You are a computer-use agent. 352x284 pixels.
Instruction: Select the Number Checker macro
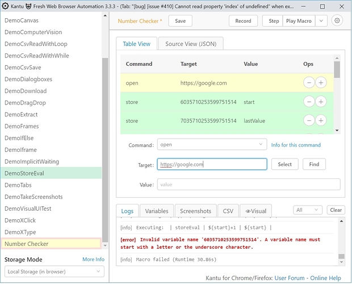[51, 244]
